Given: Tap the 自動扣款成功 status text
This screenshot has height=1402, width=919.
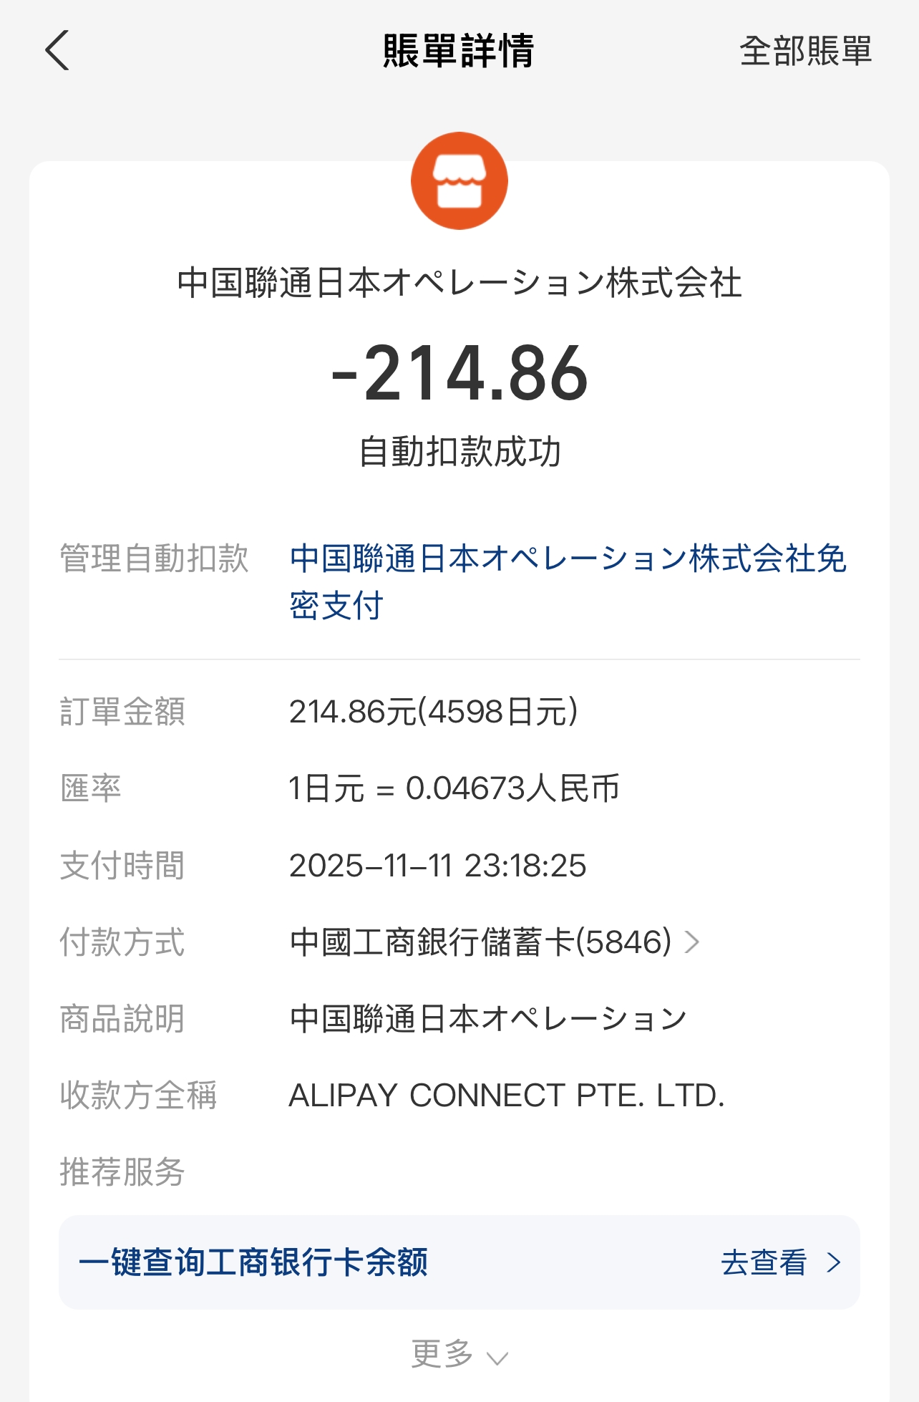Looking at the screenshot, I should (459, 452).
